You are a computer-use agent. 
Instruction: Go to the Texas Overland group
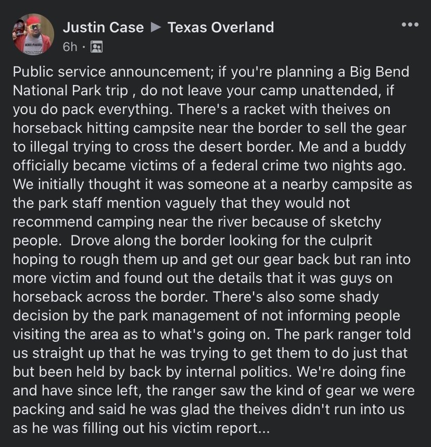tap(221, 28)
